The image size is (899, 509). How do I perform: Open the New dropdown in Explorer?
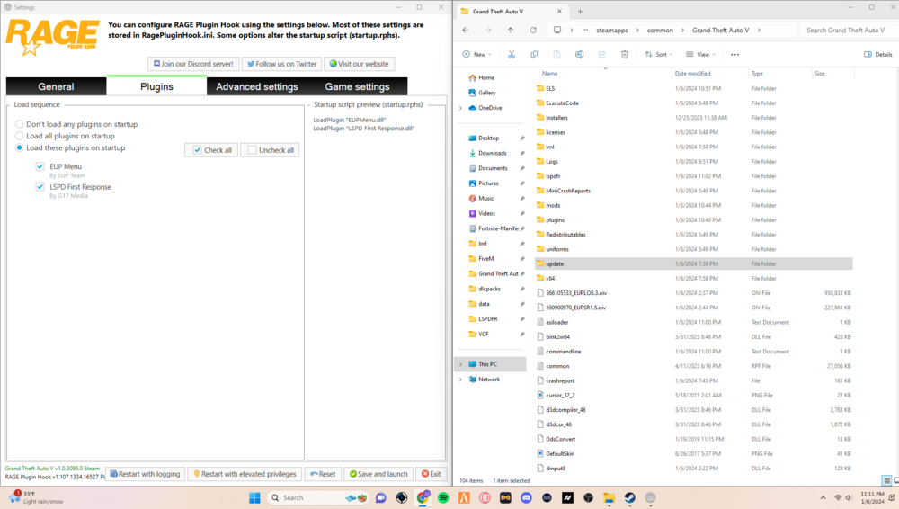pos(477,55)
